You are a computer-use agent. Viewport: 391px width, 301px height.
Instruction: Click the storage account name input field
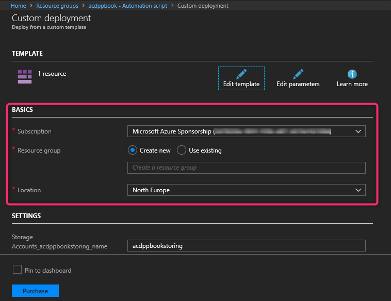(246, 246)
